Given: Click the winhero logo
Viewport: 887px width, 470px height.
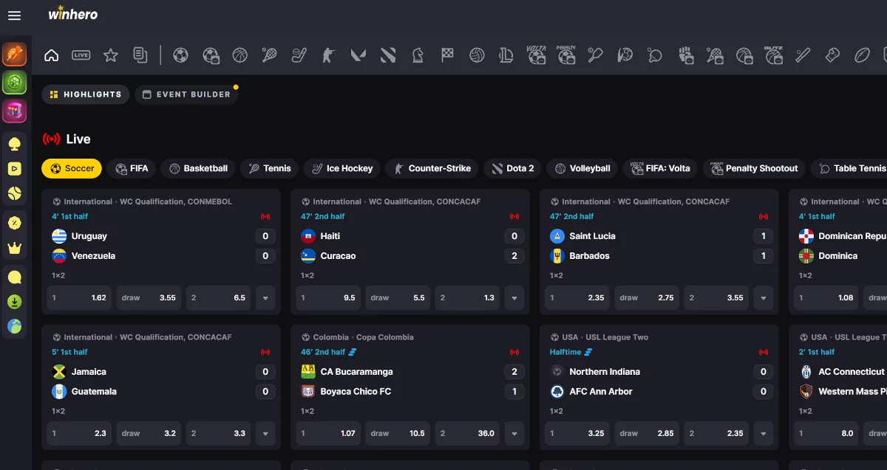Looking at the screenshot, I should tap(72, 14).
